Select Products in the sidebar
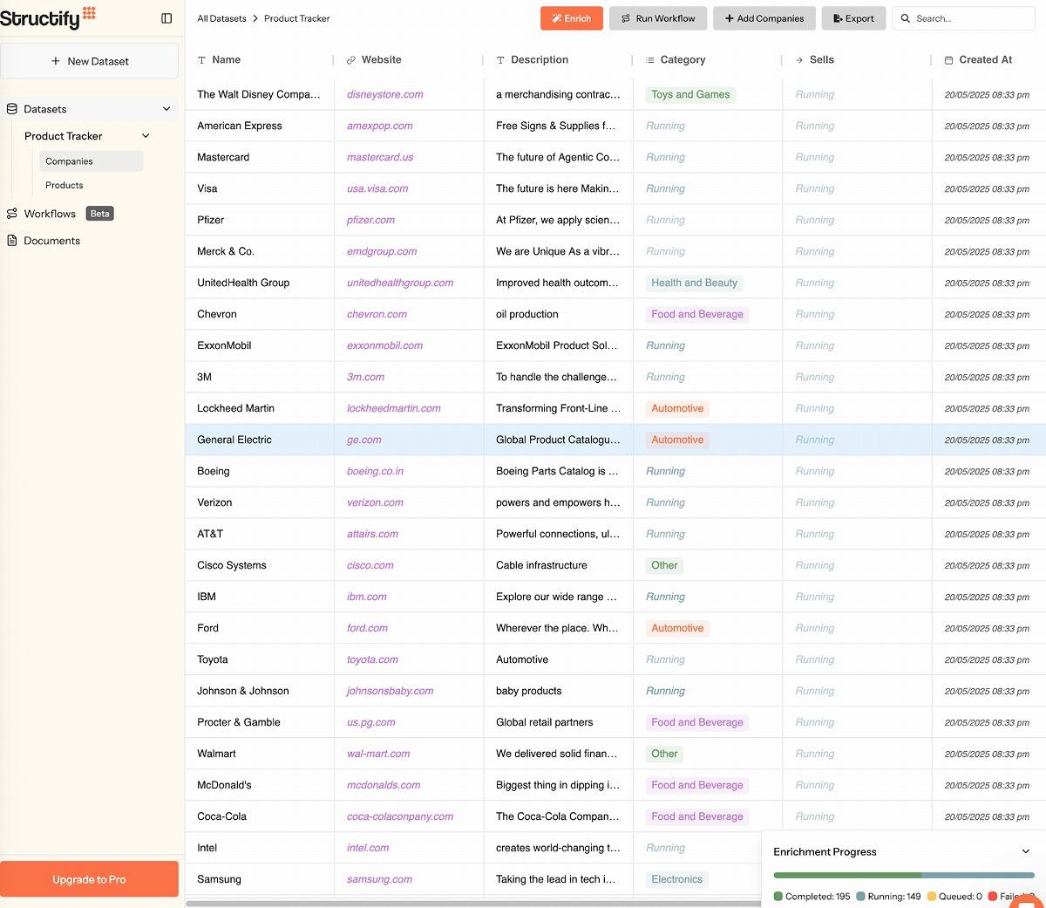1046x908 pixels. 65,186
